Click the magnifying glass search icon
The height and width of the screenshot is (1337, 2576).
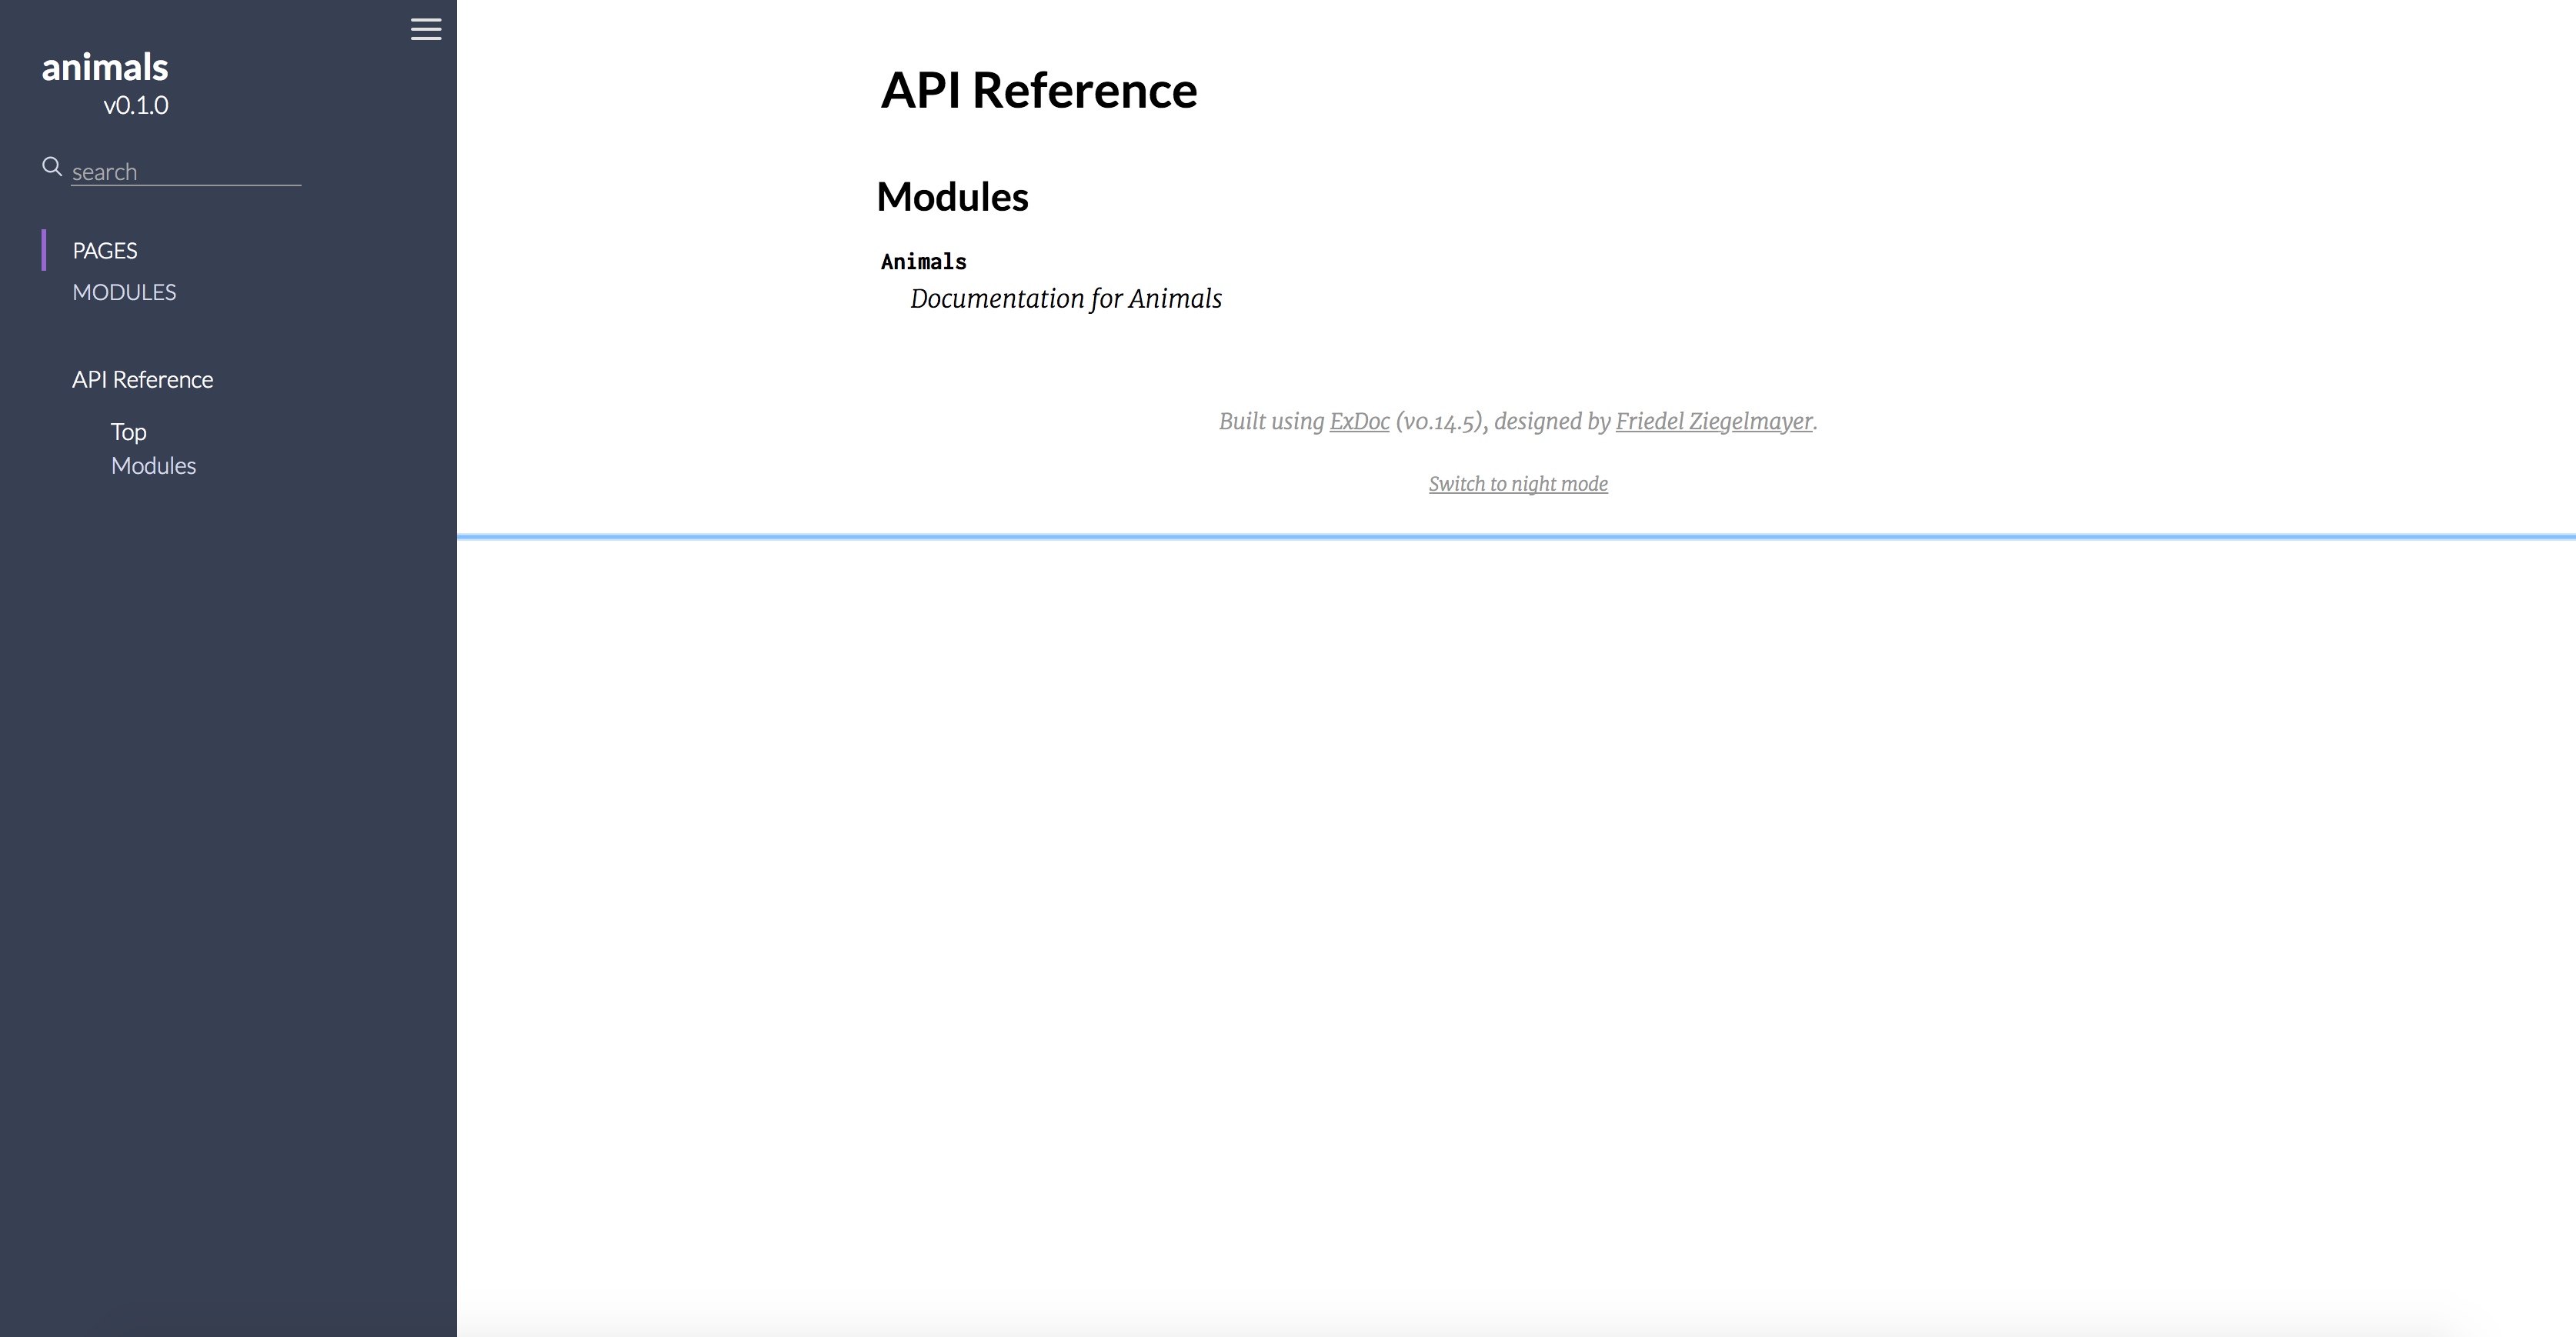tap(52, 166)
